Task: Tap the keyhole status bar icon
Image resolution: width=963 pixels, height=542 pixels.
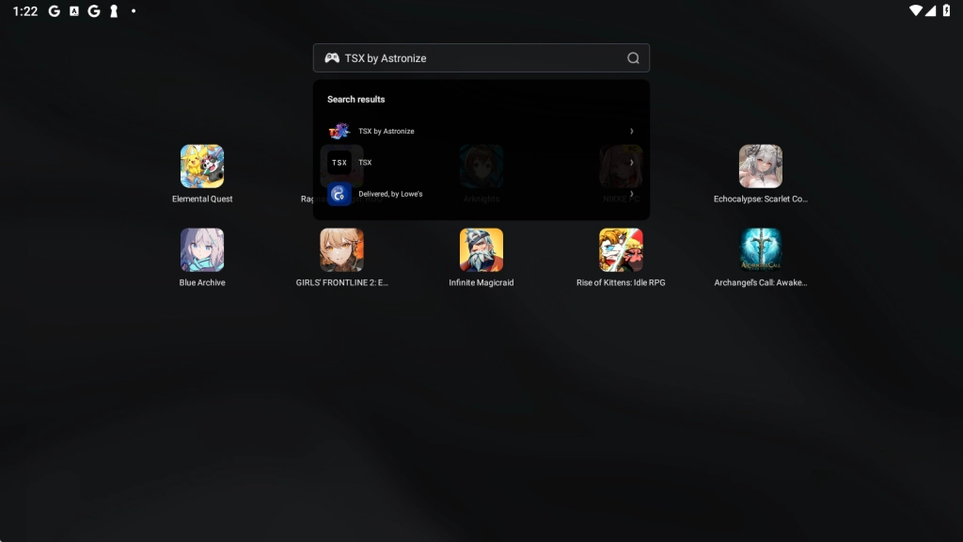Action: click(x=114, y=11)
